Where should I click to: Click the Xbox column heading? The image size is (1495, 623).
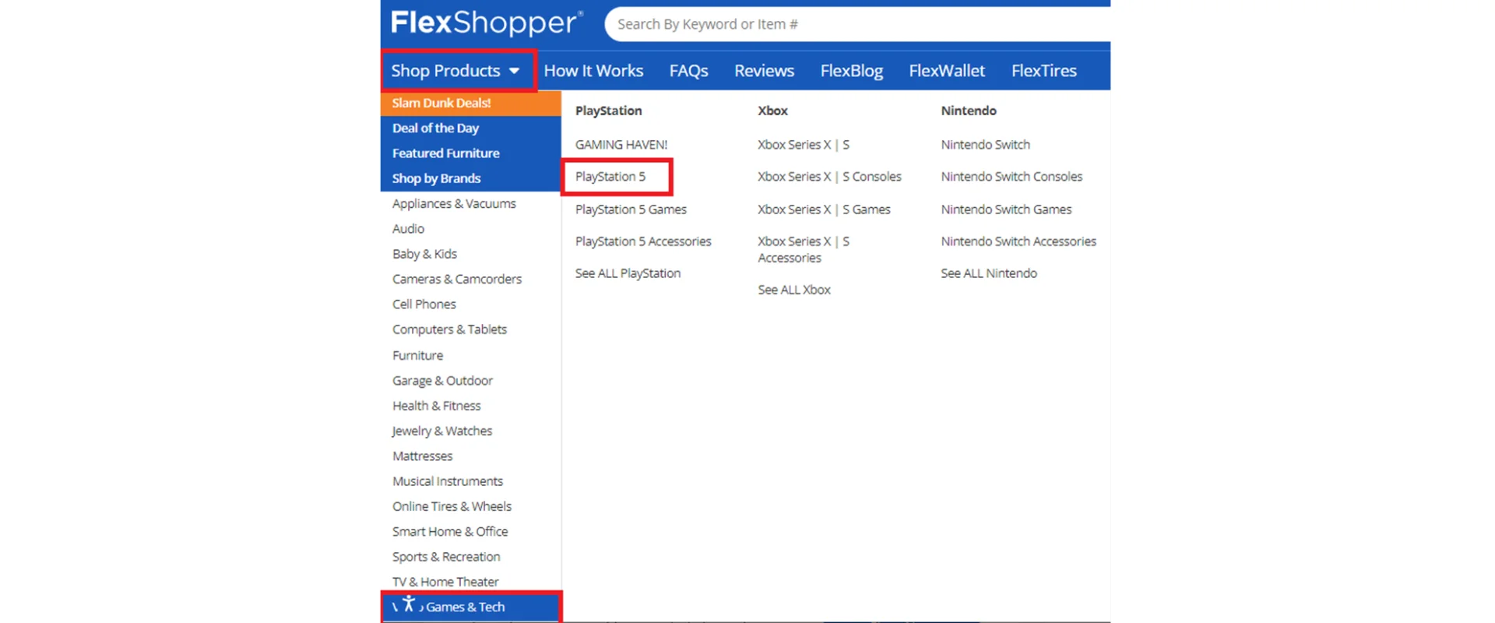tap(772, 111)
